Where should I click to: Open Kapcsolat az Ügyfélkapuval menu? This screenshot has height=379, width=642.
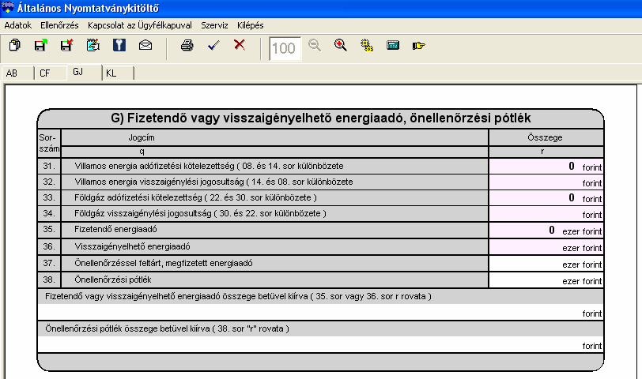tap(140, 25)
